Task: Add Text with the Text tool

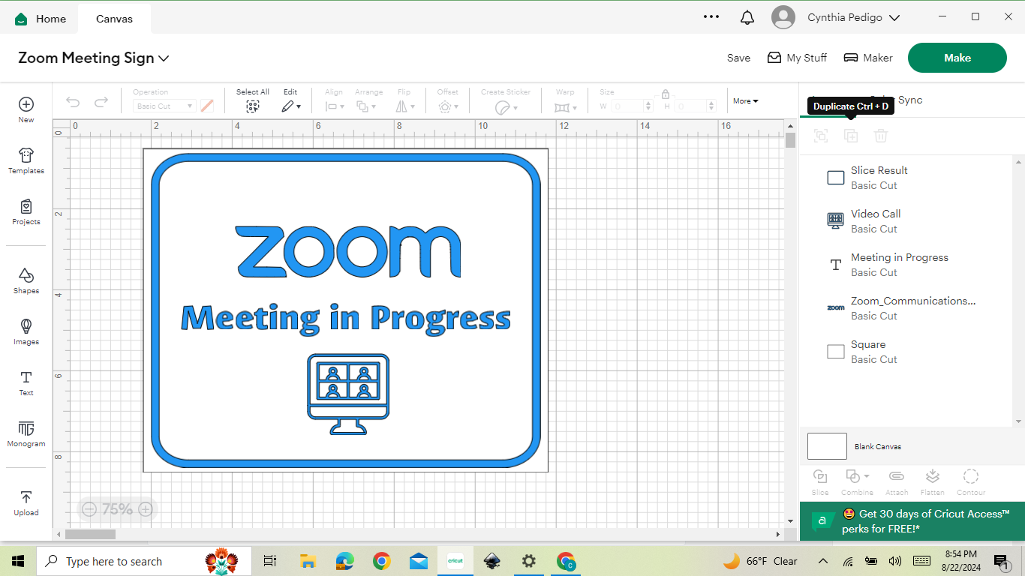Action: [x=26, y=382]
